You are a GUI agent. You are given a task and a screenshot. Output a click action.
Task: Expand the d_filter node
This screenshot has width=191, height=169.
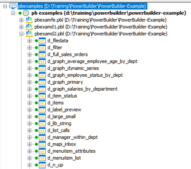(29, 47)
